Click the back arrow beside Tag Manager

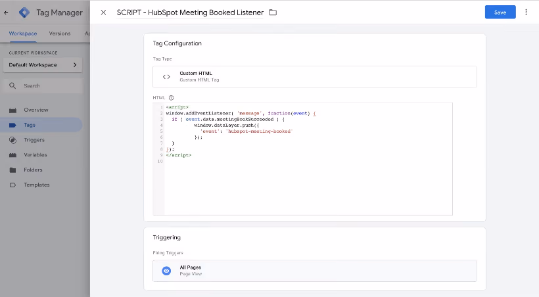click(6, 12)
